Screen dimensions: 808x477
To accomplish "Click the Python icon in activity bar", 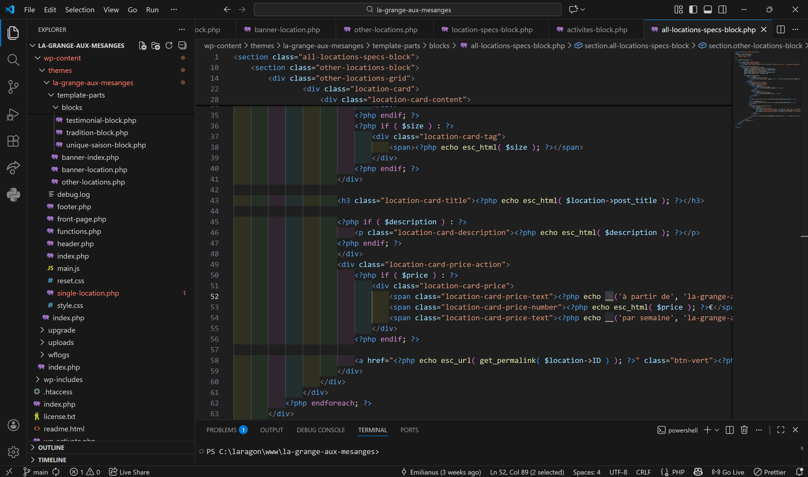I will tap(14, 194).
